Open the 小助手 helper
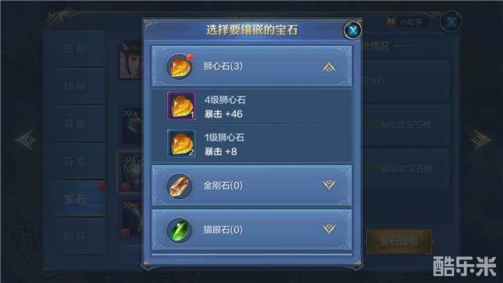The height and width of the screenshot is (283, 503). pos(405,22)
